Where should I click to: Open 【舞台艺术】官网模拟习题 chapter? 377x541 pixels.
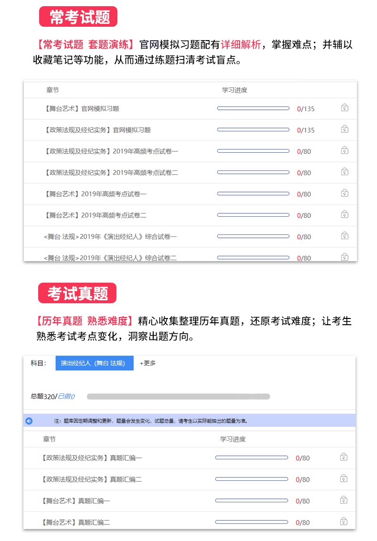(82, 109)
